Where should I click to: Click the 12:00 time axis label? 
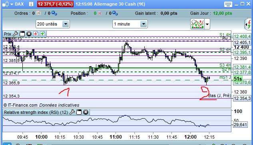click(x=190, y=137)
